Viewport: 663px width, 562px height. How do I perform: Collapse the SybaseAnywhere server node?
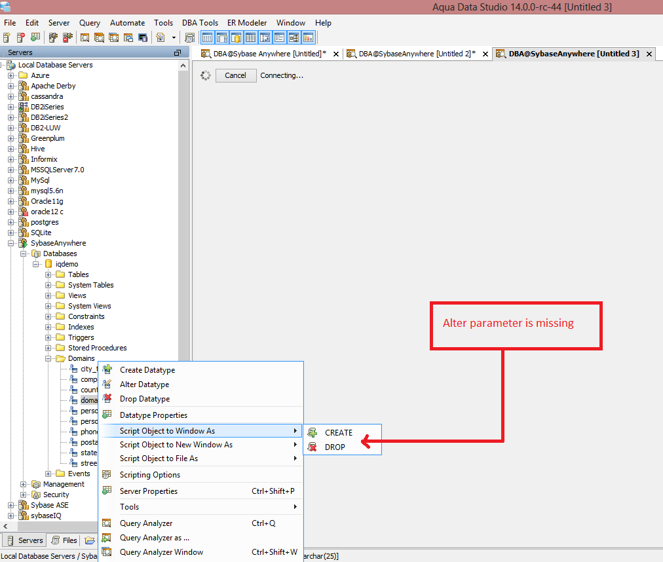[x=11, y=243]
